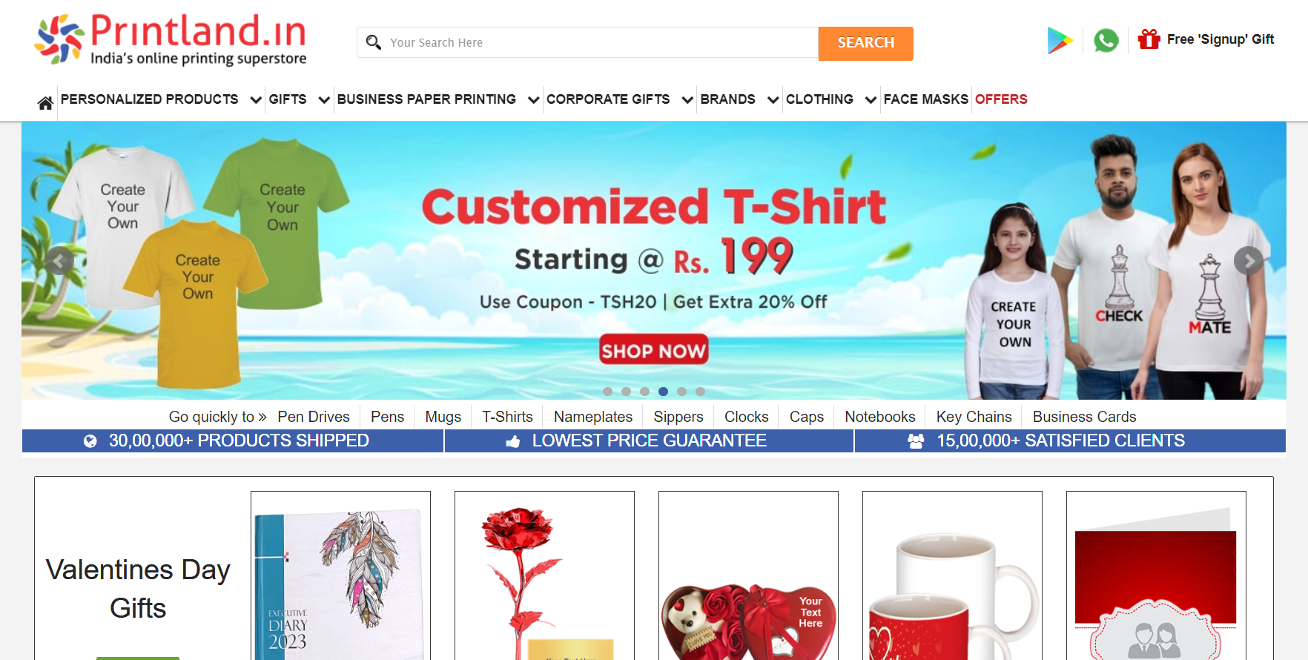Expand the Corporate Gifts dropdown arrow
Image resolution: width=1308 pixels, height=660 pixels.
687,99
